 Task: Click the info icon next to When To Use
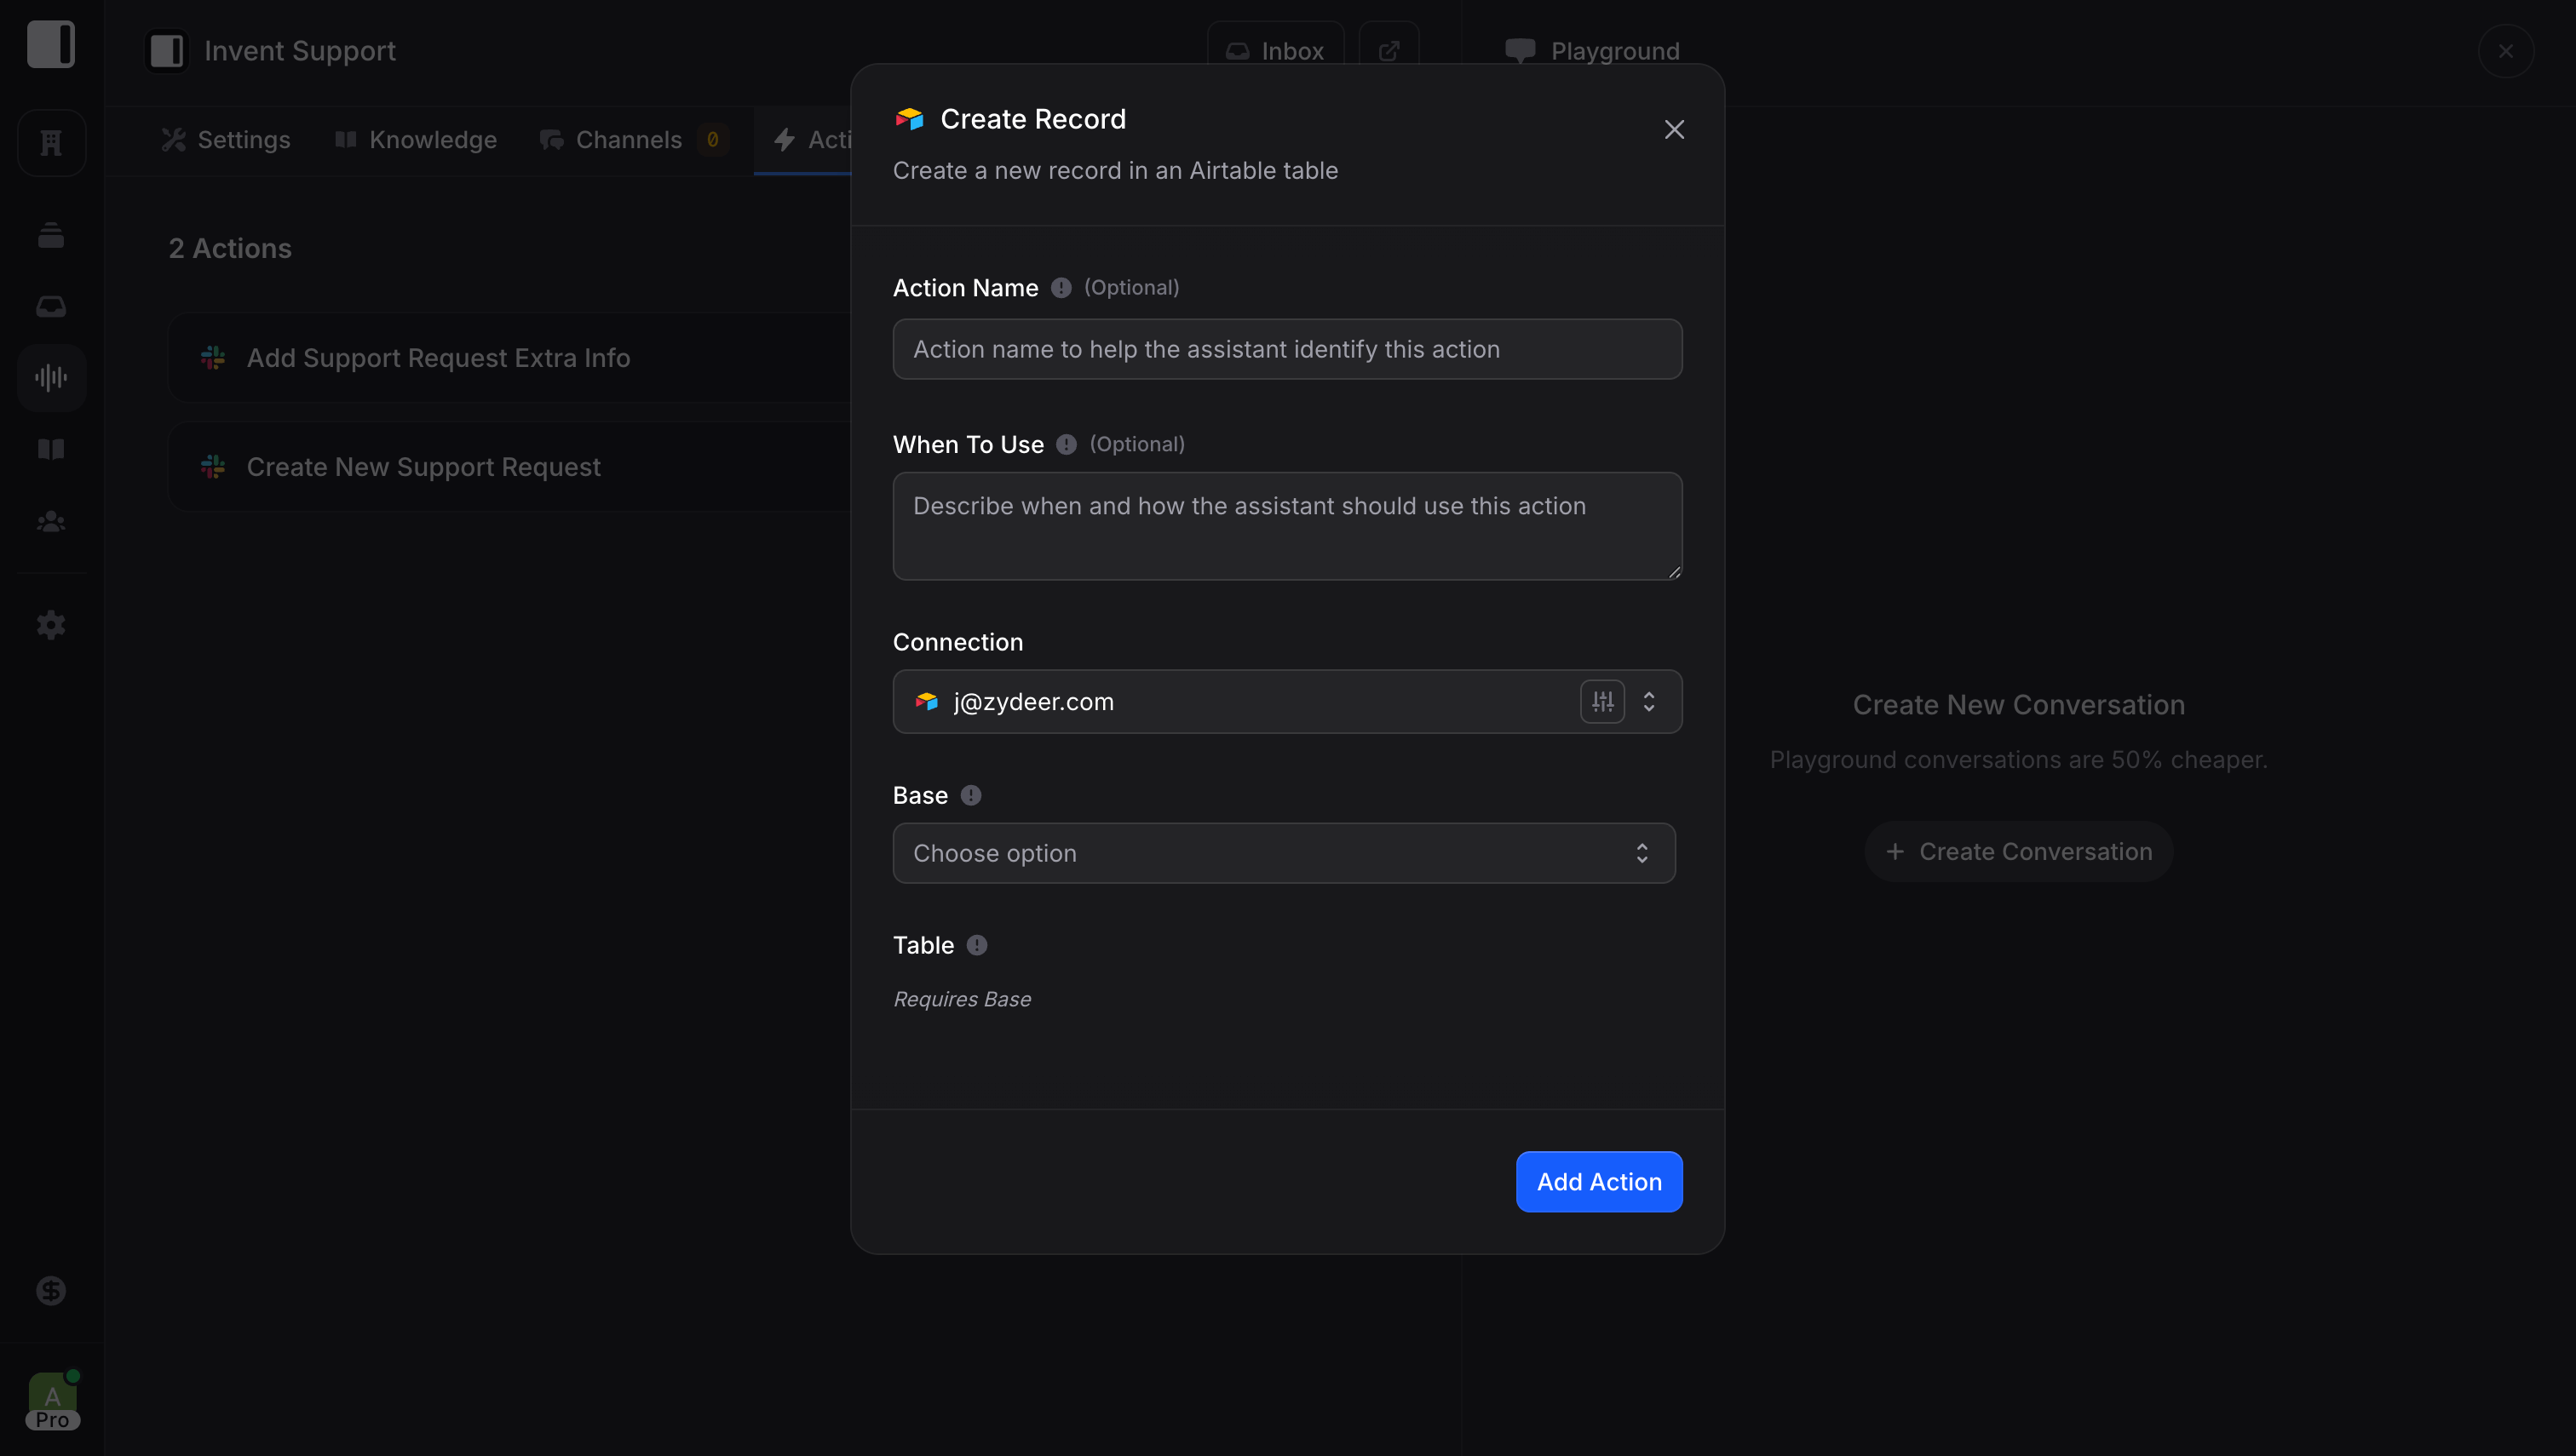tap(1067, 444)
